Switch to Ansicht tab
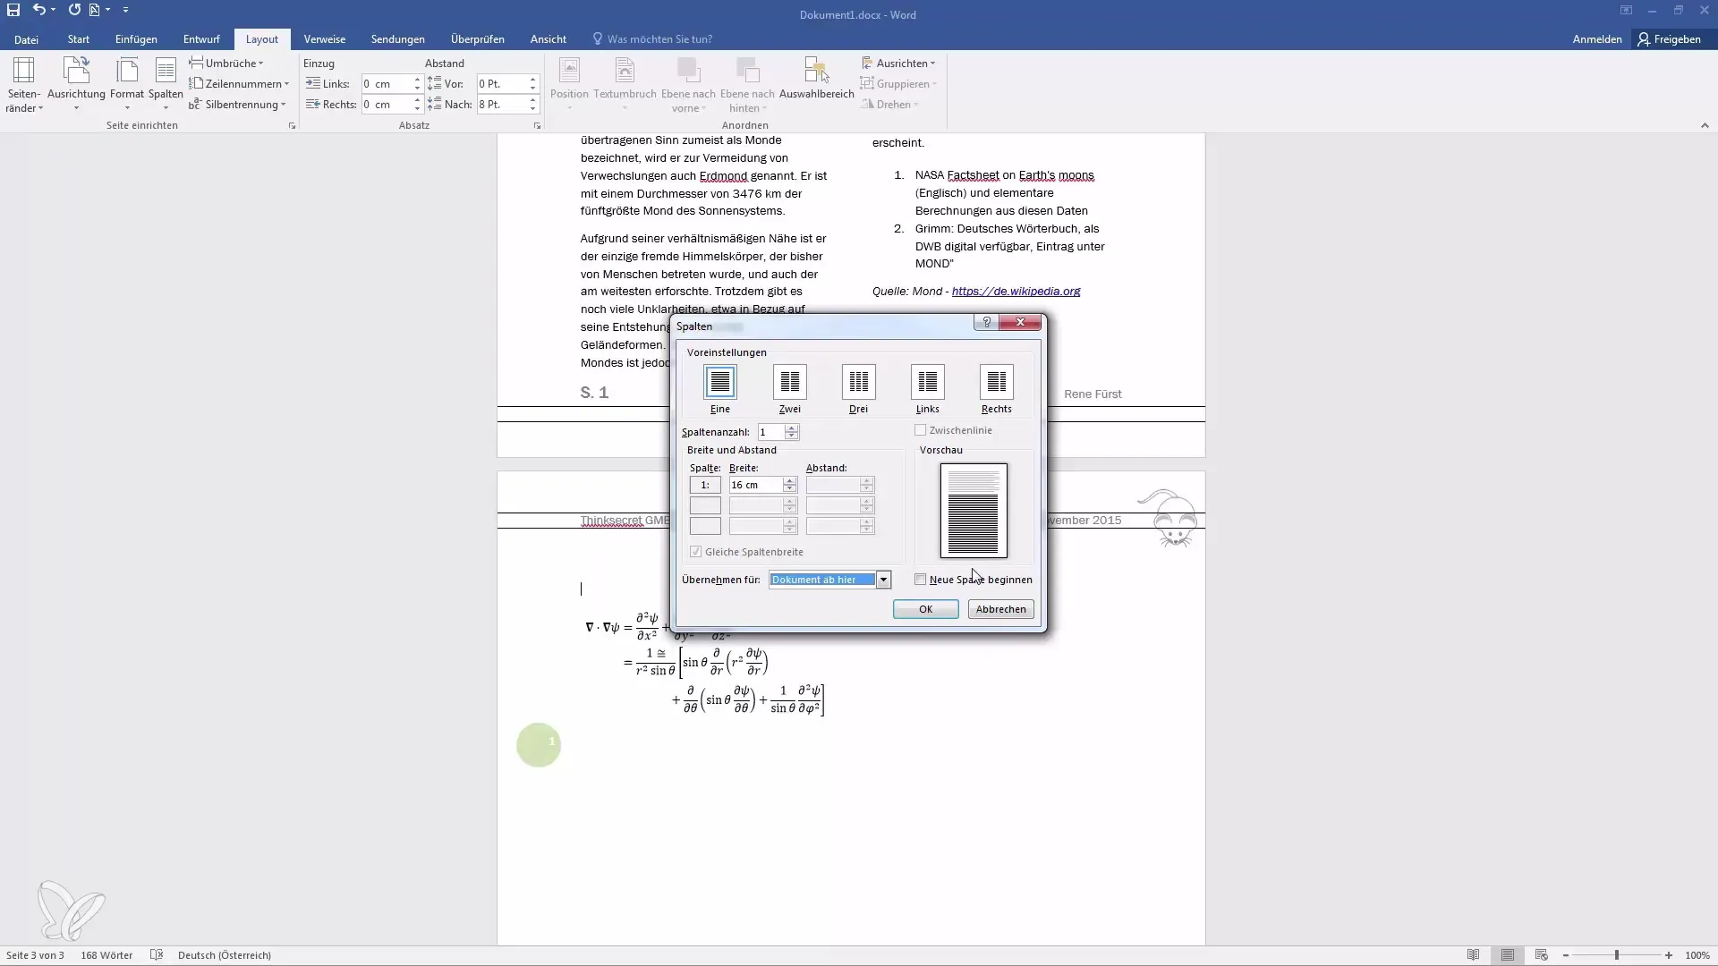The width and height of the screenshot is (1718, 966). tap(549, 39)
